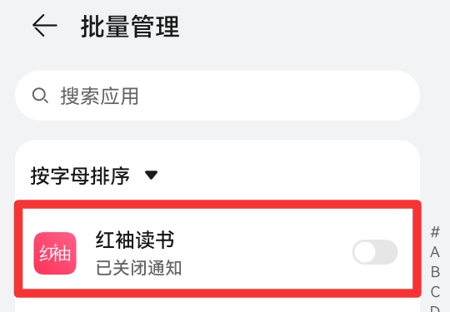Click the 批量管理 page title

coord(130,27)
